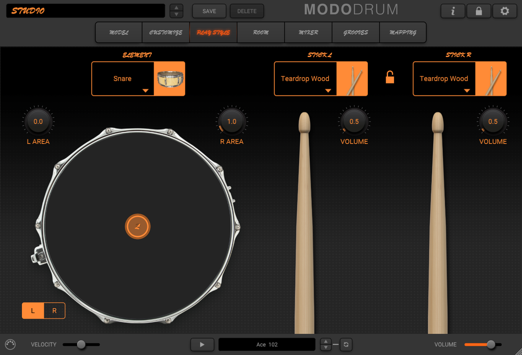Viewport: 522px width, 355px height.
Task: Step to next preset with the down arrow
Action: pyautogui.click(x=176, y=14)
